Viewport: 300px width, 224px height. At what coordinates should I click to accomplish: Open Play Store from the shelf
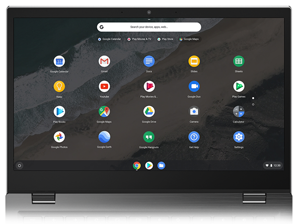point(149,166)
